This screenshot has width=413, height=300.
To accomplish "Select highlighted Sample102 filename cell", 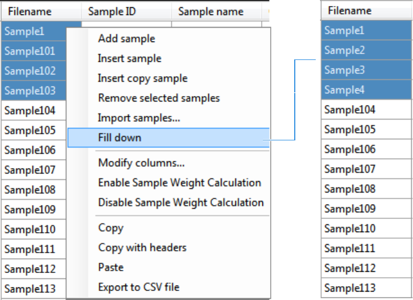I will (x=30, y=71).
